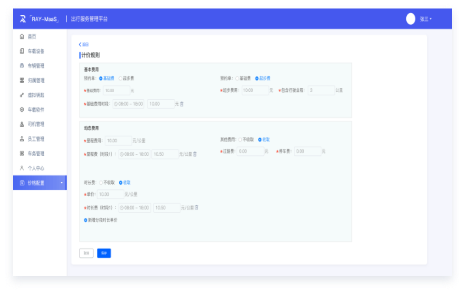Open the 张三 user dropdown menu

(x=426, y=19)
